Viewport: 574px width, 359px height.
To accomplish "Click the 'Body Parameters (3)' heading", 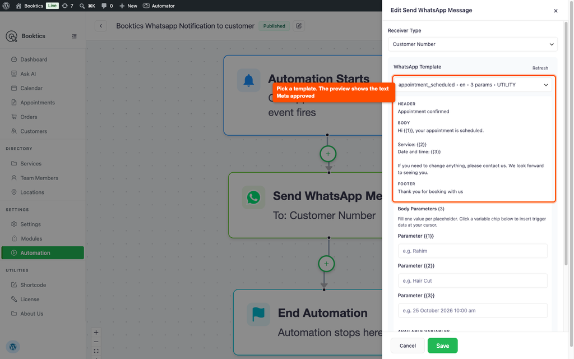I will tap(421, 209).
